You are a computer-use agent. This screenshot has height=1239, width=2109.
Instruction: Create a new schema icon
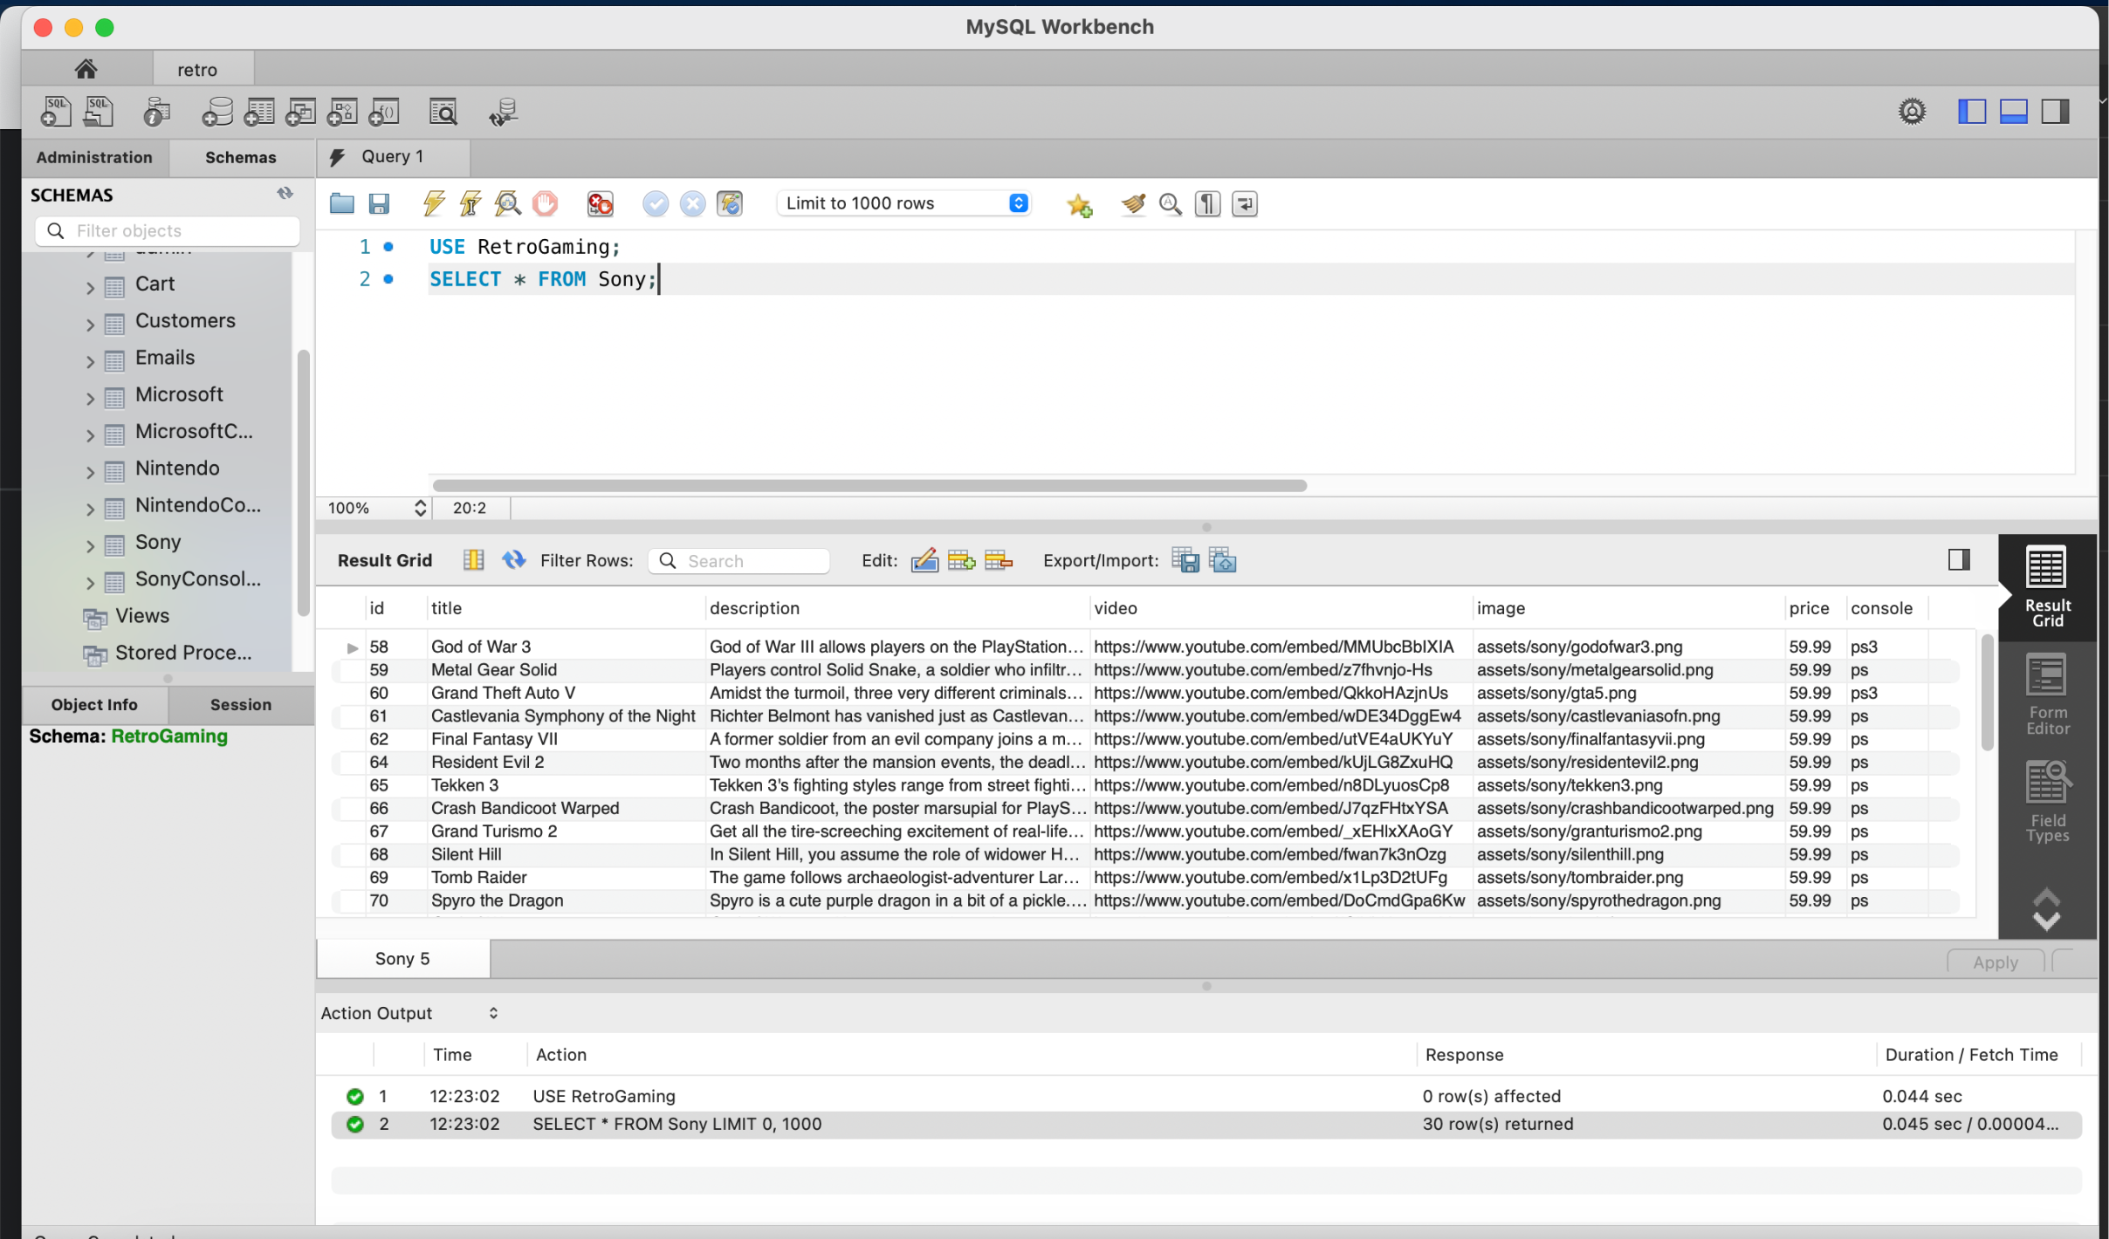[x=216, y=112]
